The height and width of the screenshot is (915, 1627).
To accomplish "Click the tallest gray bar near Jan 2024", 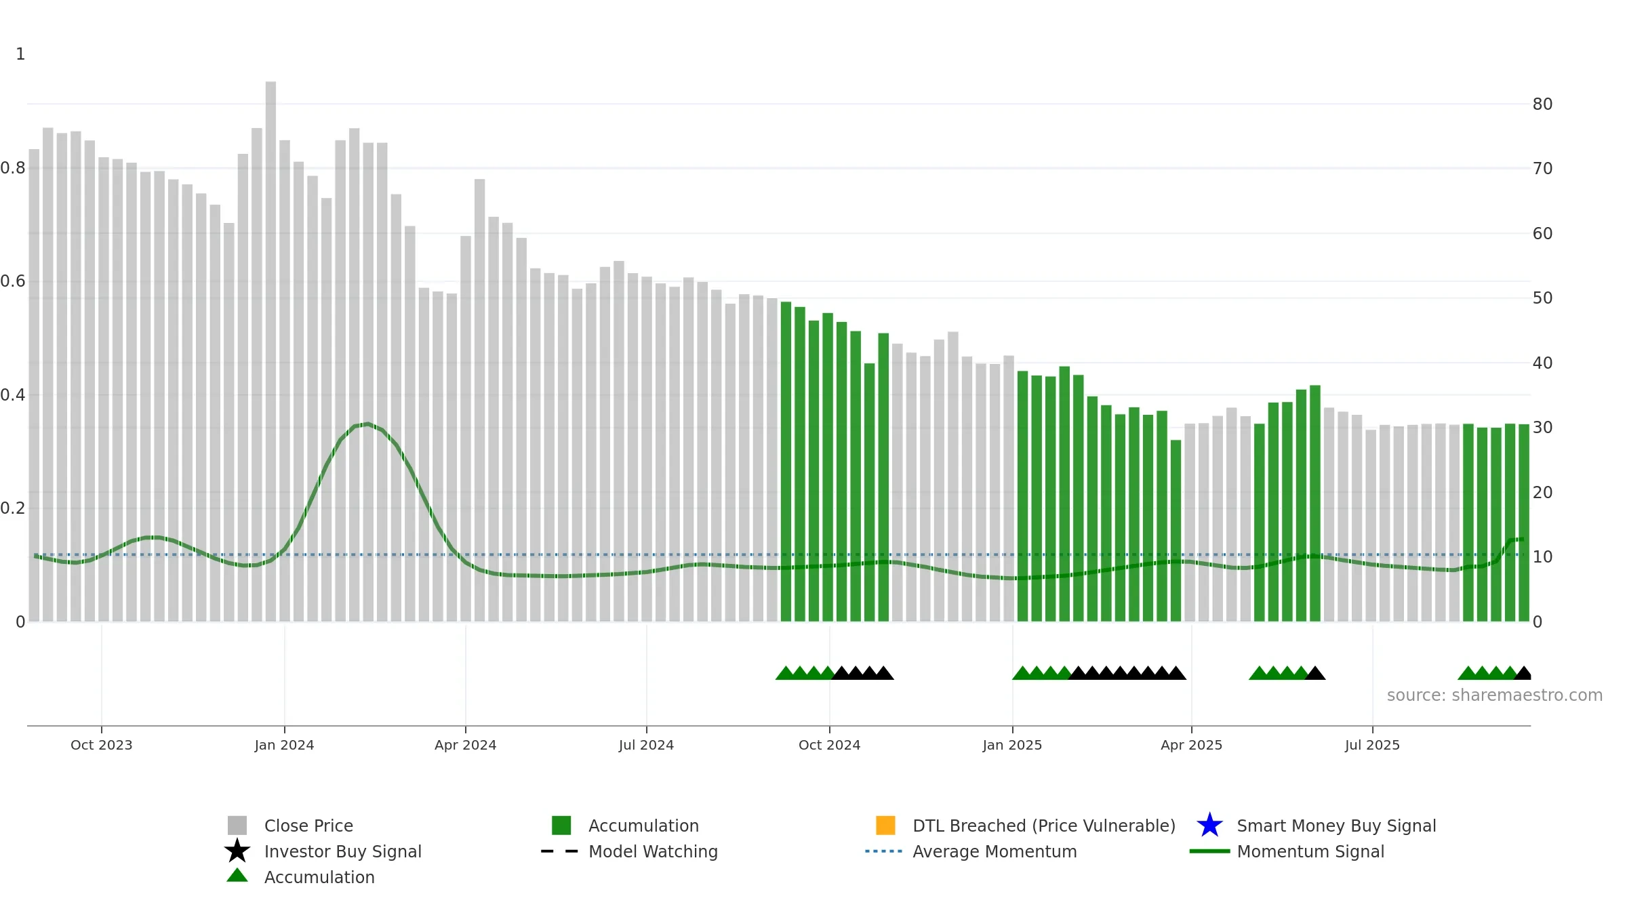I will [x=270, y=351].
